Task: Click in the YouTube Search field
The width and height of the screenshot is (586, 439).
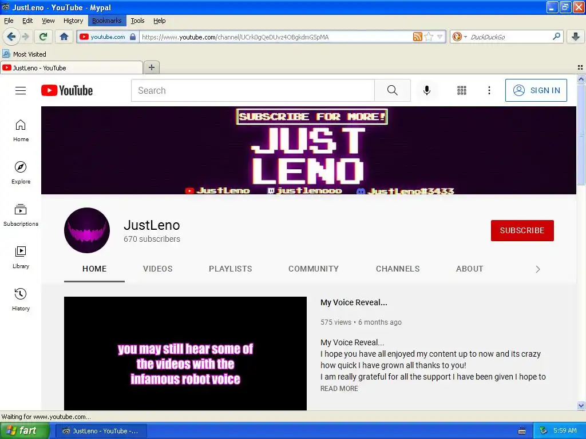Action: pos(252,90)
